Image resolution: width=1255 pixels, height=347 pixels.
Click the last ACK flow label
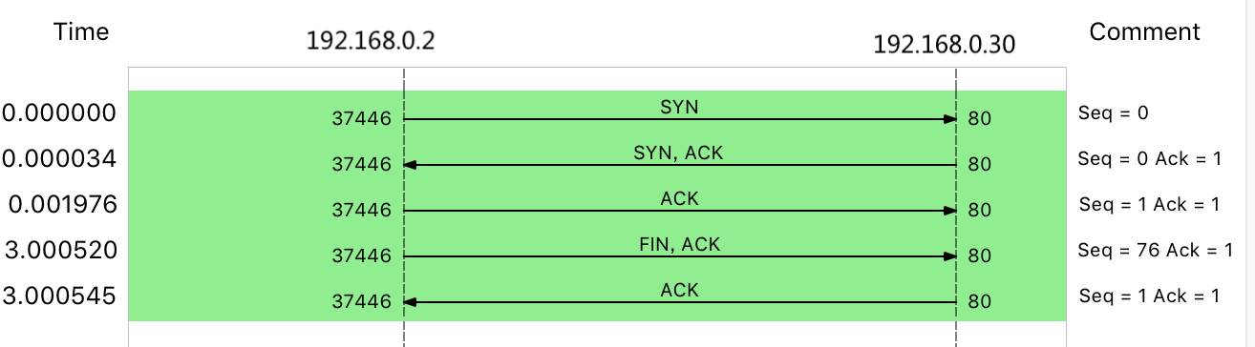679,290
